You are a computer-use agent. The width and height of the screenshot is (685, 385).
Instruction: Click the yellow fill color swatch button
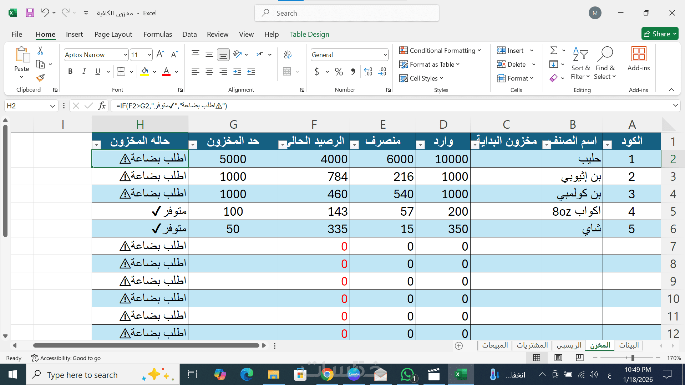pos(144,72)
